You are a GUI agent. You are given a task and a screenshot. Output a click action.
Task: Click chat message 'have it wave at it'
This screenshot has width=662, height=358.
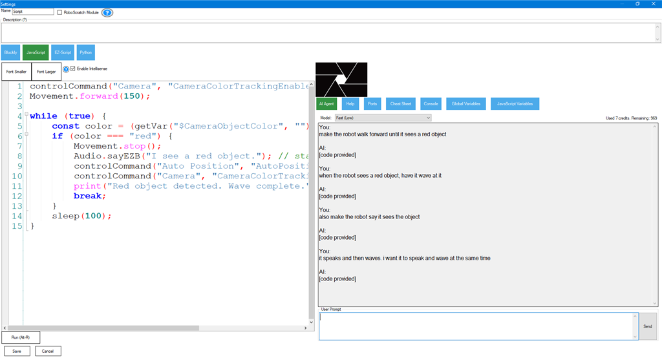coord(380,176)
